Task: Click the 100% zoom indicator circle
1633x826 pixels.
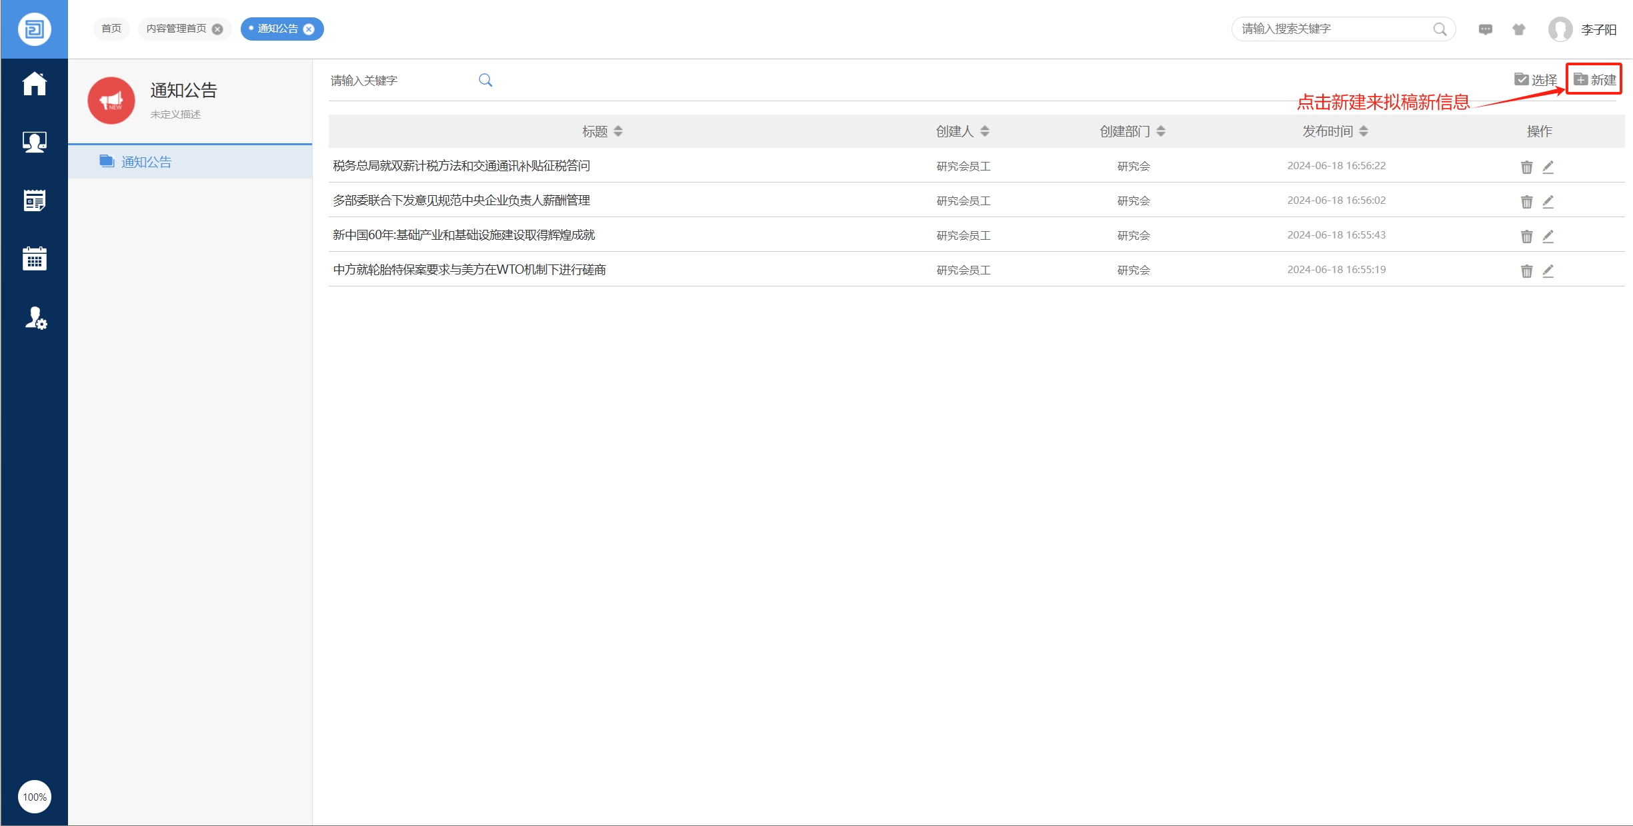Action: pos(35,797)
